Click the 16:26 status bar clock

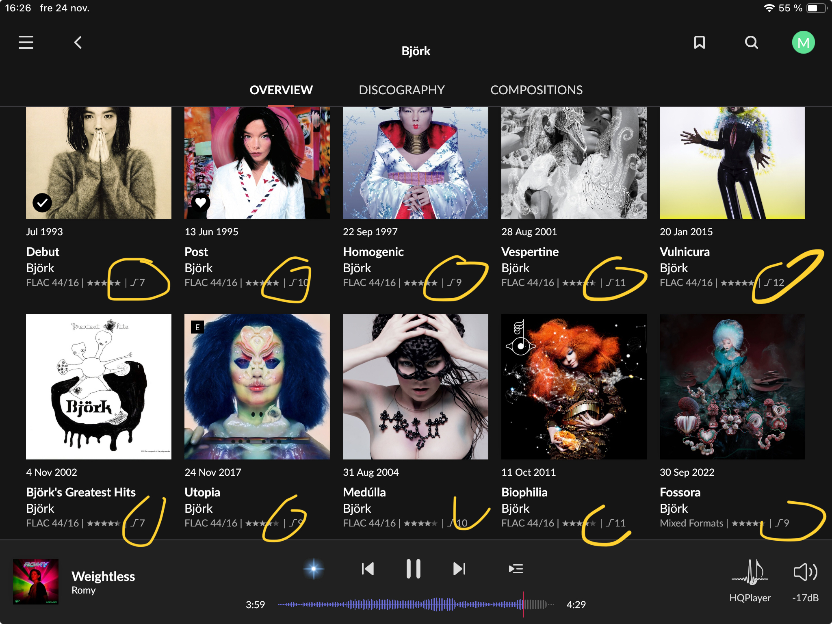pos(18,8)
